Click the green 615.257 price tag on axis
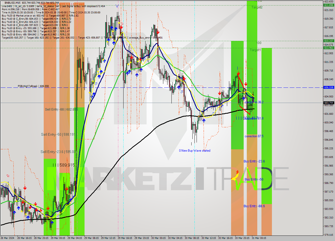The image size is (335, 241). (329, 41)
